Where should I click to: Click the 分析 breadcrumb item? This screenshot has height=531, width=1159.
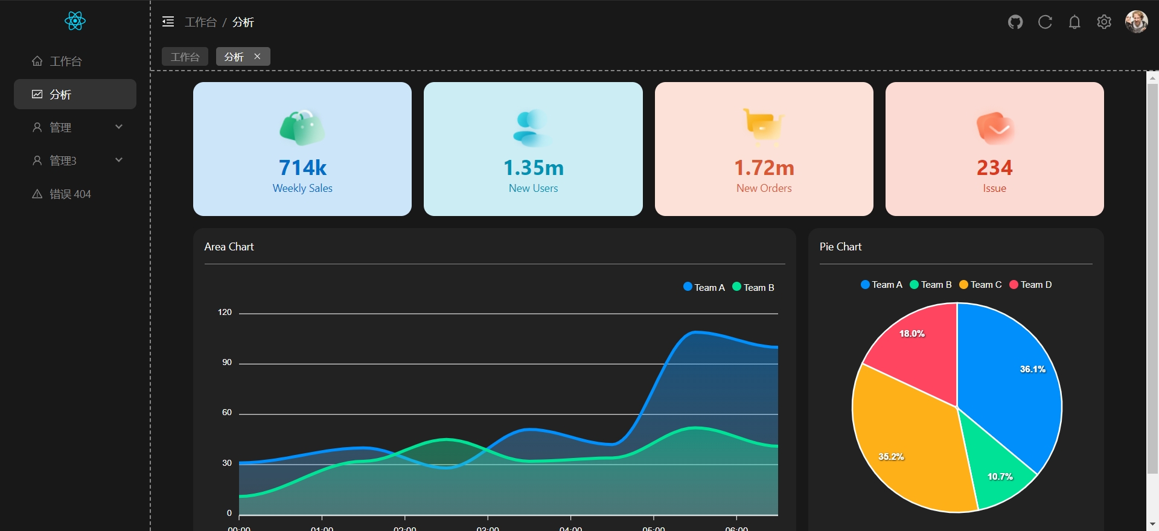pos(243,22)
